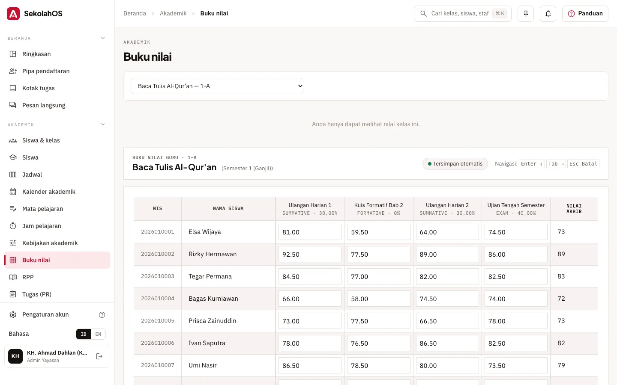Click the Kebijakan akademik sliders icon
Viewport: 617px width, 385px height.
(13, 243)
